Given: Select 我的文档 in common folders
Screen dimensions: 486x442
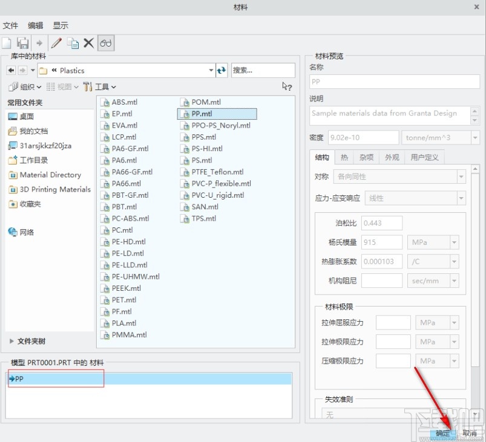Looking at the screenshot, I should 28,131.
